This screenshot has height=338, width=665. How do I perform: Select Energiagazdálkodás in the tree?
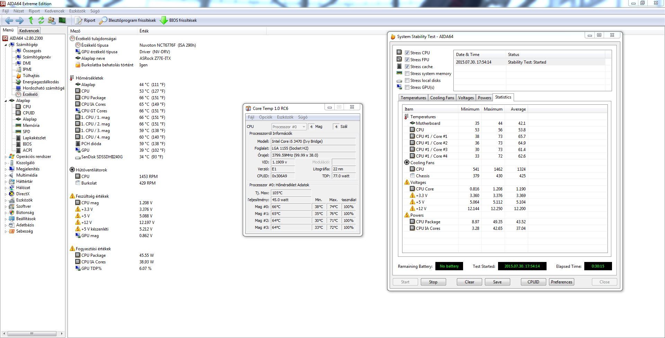[x=41, y=82]
